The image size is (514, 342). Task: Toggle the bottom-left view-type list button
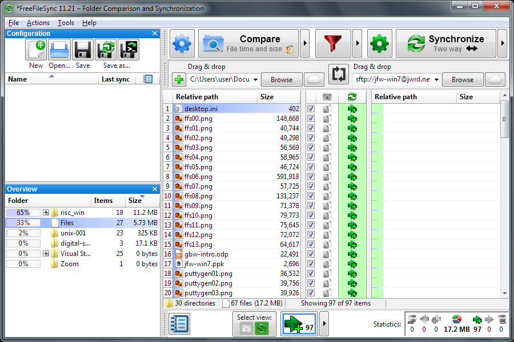pos(179,324)
